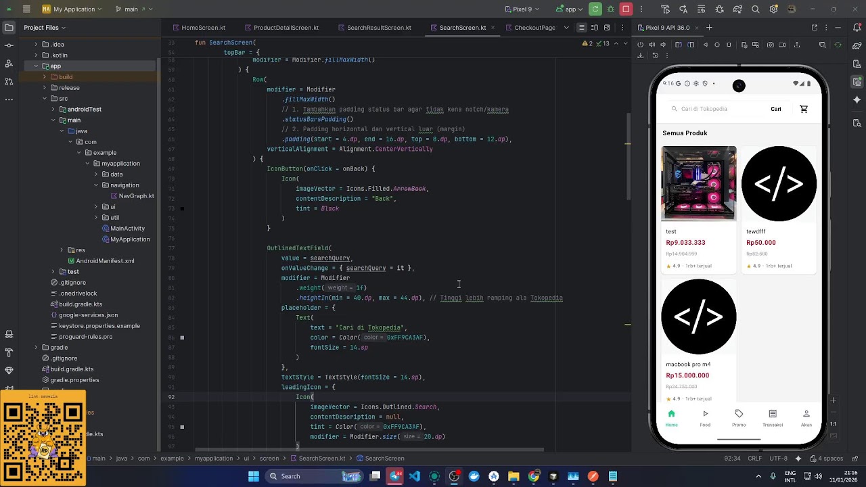866x487 pixels.
Task: Click emulator power button icon
Action: coord(641,45)
